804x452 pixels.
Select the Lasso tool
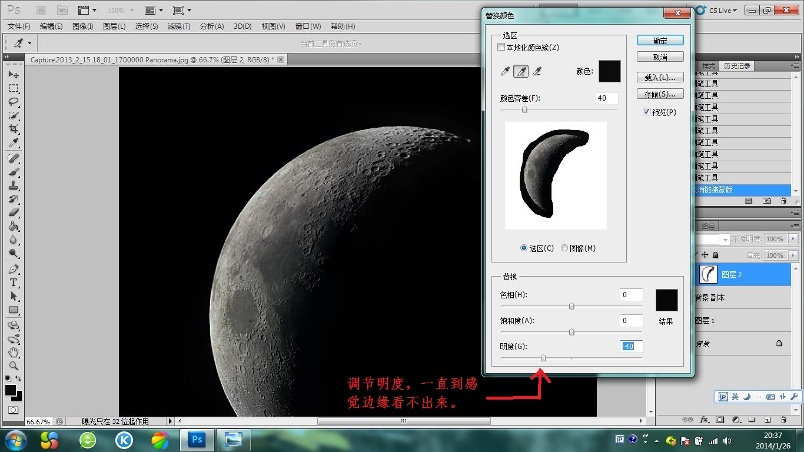pos(14,102)
